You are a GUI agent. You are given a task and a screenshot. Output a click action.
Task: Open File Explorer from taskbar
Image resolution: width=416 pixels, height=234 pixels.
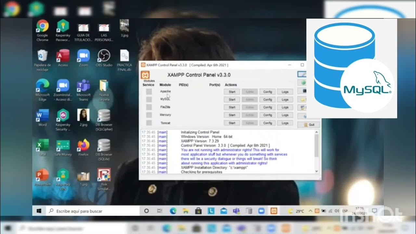click(186, 211)
